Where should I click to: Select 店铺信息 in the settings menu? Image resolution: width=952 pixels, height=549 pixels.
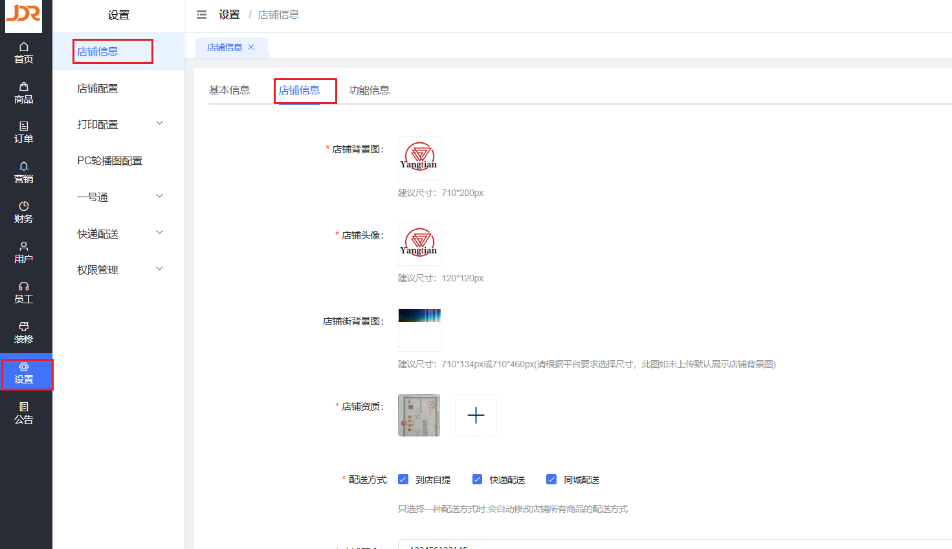pos(118,51)
